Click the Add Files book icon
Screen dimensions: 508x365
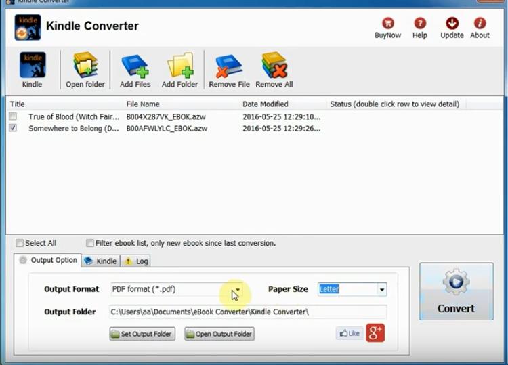pyautogui.click(x=135, y=66)
